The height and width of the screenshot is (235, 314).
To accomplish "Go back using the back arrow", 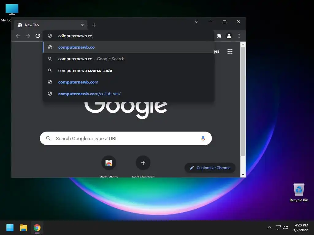I will coord(18,36).
